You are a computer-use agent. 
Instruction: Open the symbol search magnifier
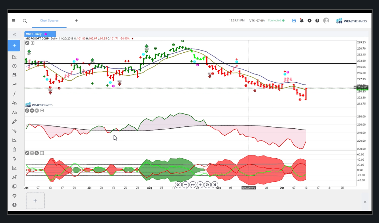[x=25, y=21]
